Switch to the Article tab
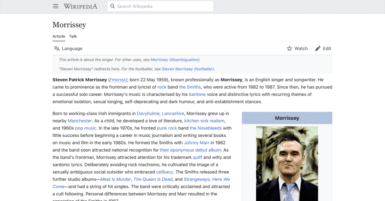 pyautogui.click(x=59, y=36)
